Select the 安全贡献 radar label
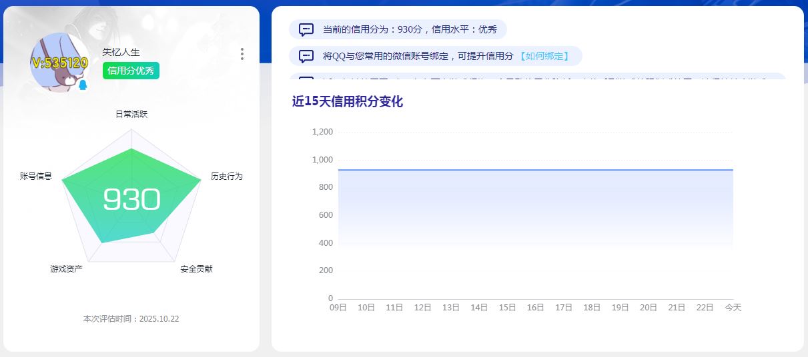 point(196,269)
